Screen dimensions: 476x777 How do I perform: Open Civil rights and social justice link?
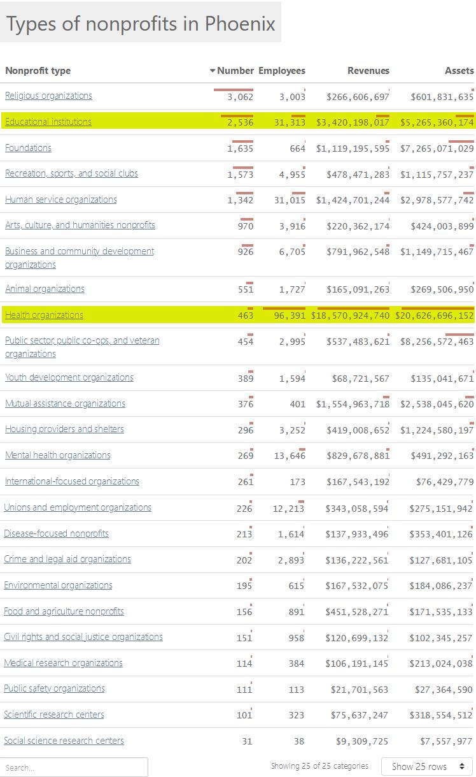pyautogui.click(x=83, y=637)
